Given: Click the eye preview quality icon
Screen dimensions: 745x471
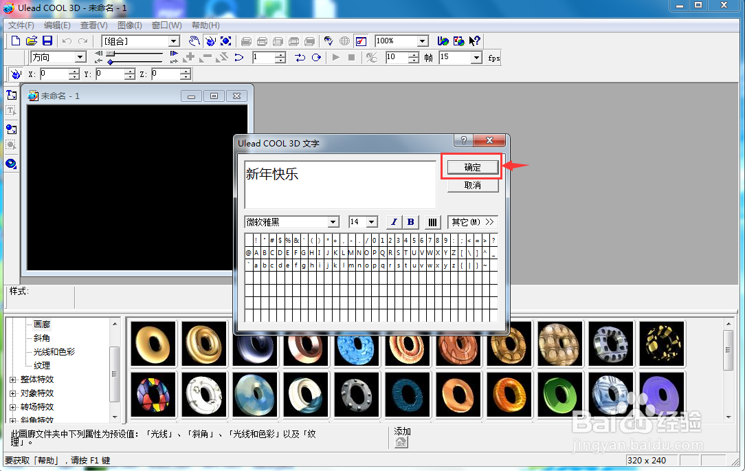Looking at the screenshot, I should [x=329, y=41].
